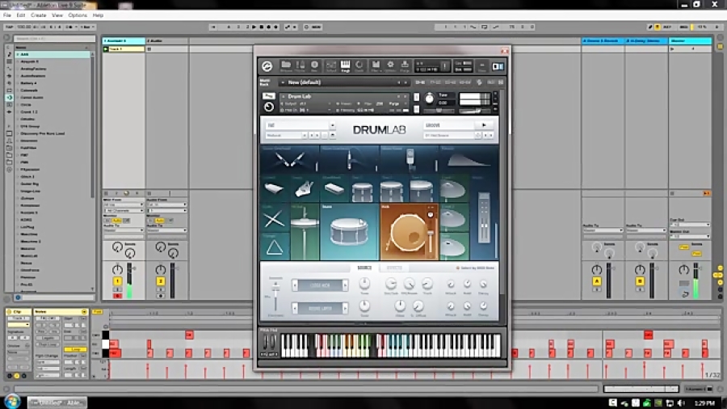Viewport: 727px width, 409px height.
Task: Select the Woodblock pad
Action: click(x=334, y=189)
